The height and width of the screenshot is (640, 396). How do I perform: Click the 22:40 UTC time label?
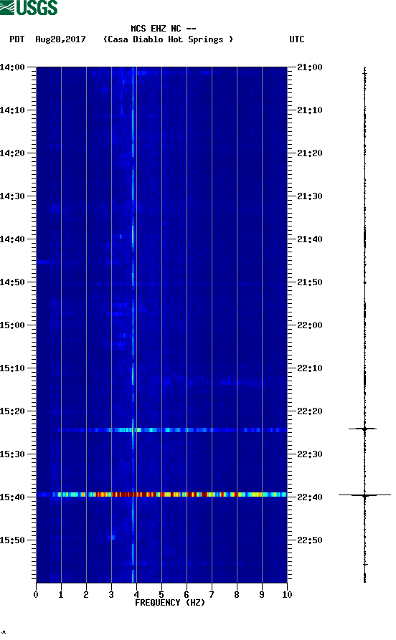[x=310, y=497]
